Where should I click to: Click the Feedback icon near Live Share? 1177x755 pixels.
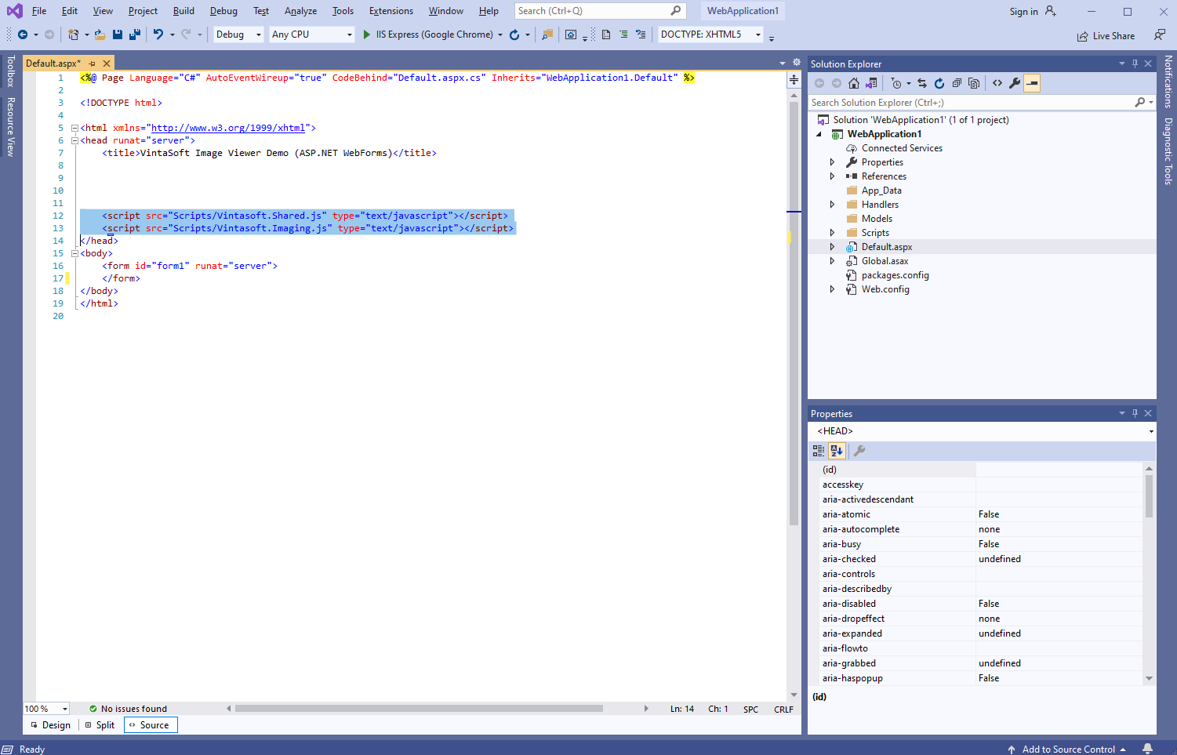click(1160, 34)
